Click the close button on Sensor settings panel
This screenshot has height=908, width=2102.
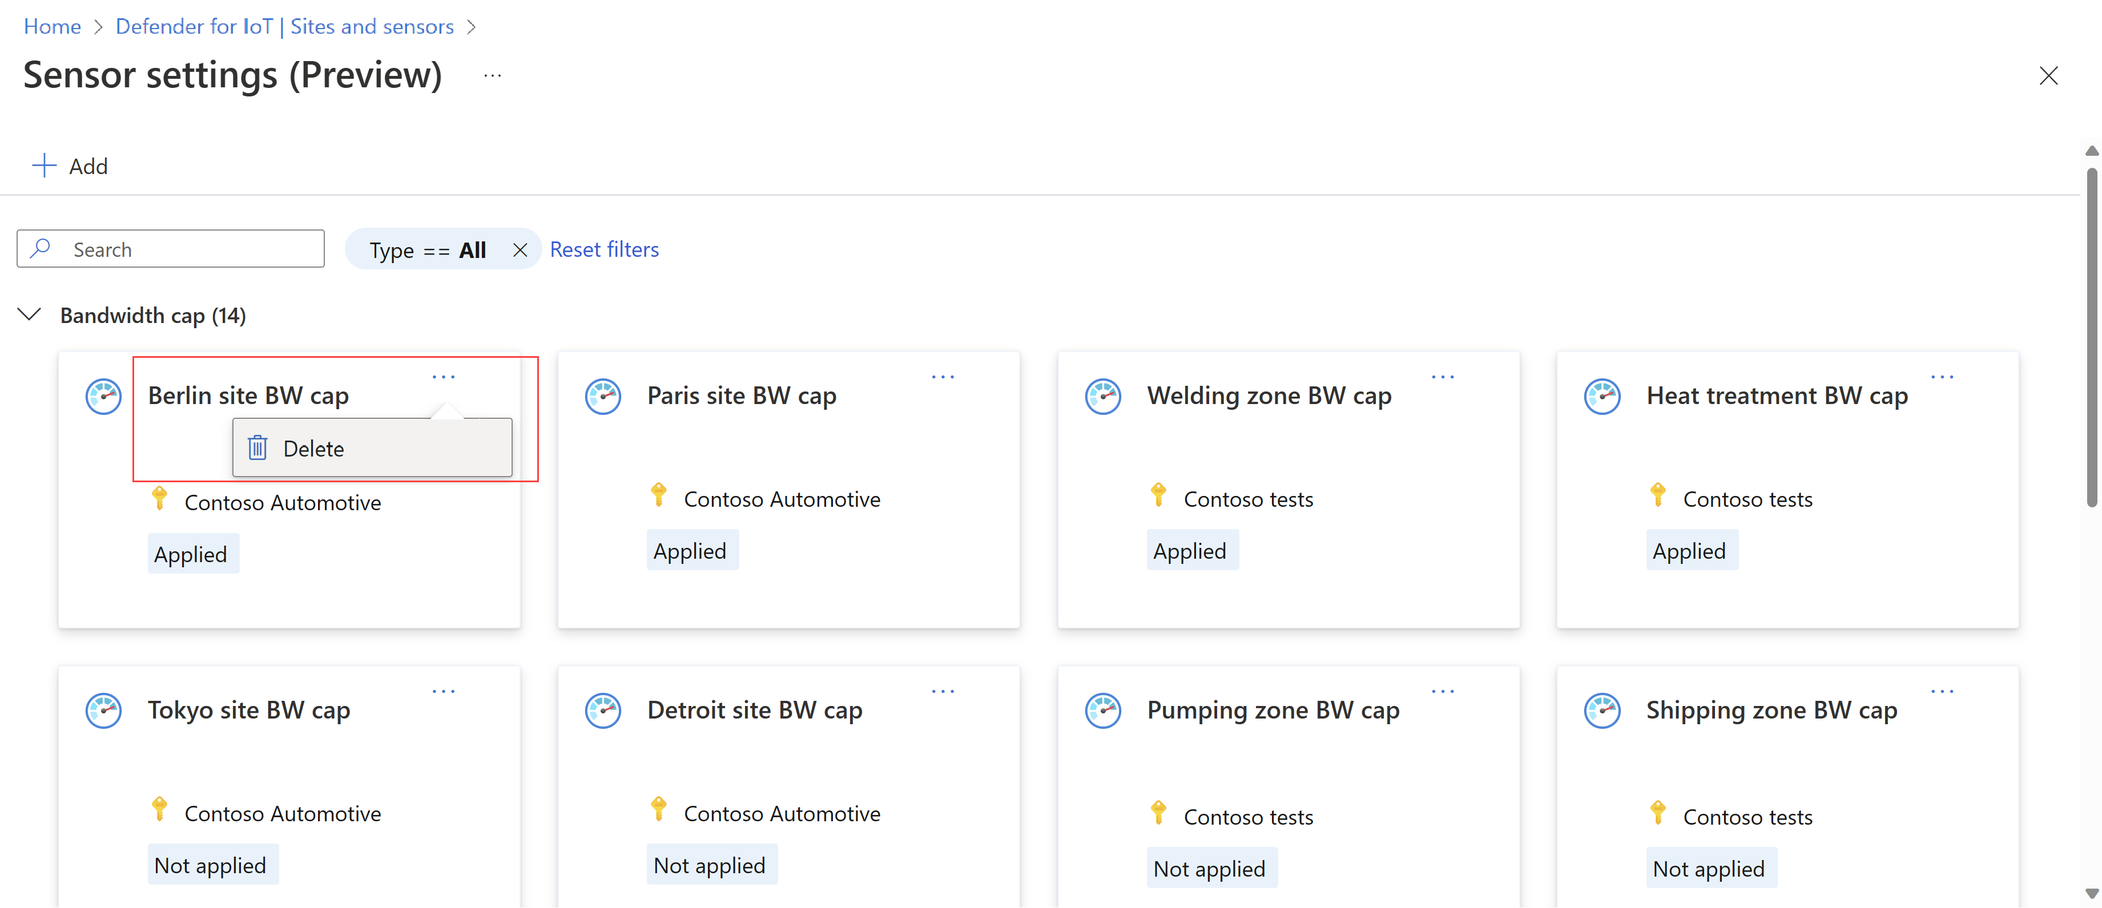point(2047,75)
